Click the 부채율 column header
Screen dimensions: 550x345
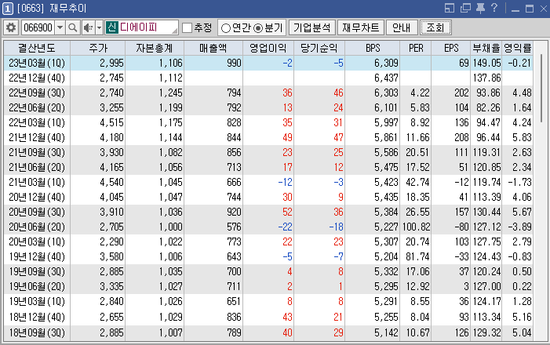point(486,48)
